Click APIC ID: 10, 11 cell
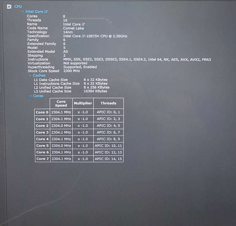The image size is (236, 226). pos(109,146)
